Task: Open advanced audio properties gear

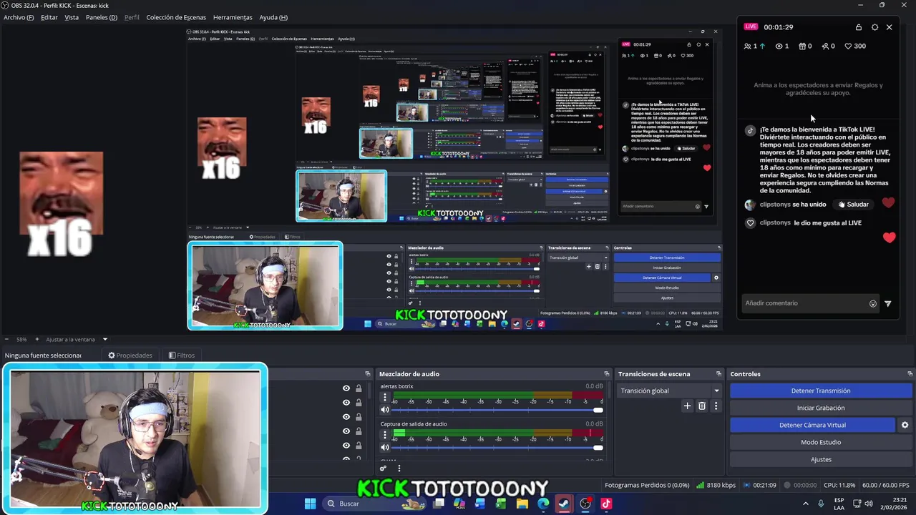Action: 384,469
